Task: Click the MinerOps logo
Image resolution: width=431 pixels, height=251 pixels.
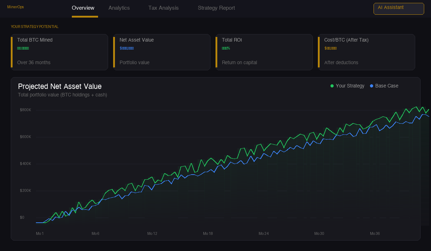Action: [x=15, y=7]
